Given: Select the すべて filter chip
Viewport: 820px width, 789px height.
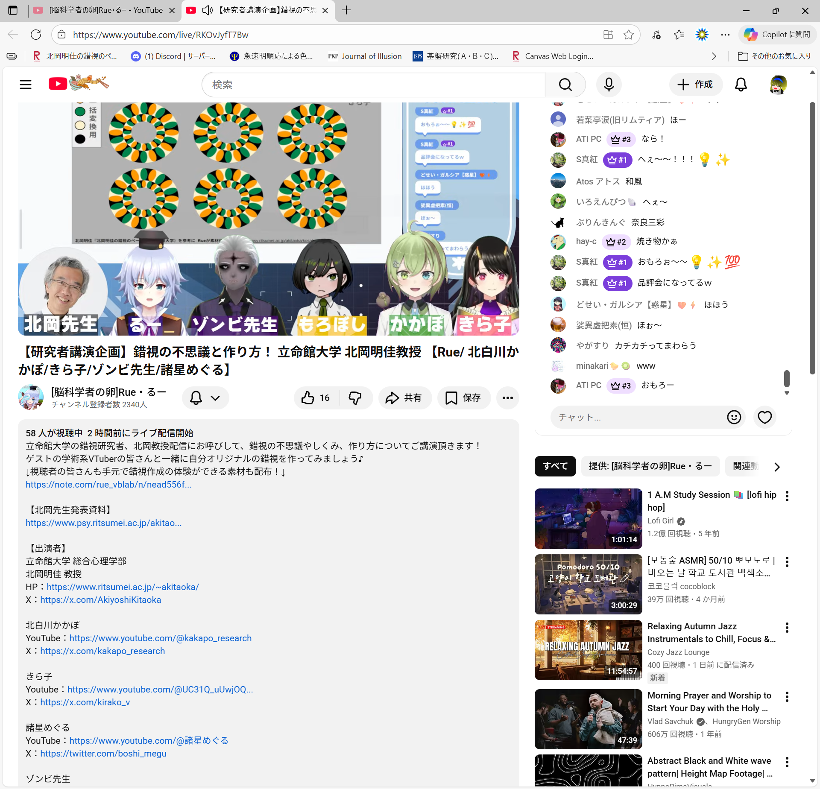Looking at the screenshot, I should coord(555,466).
